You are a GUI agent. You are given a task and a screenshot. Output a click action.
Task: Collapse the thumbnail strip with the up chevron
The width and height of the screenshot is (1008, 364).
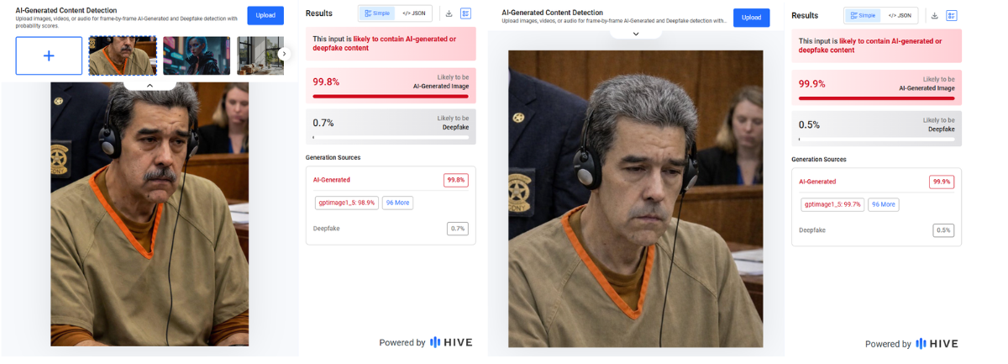[150, 85]
